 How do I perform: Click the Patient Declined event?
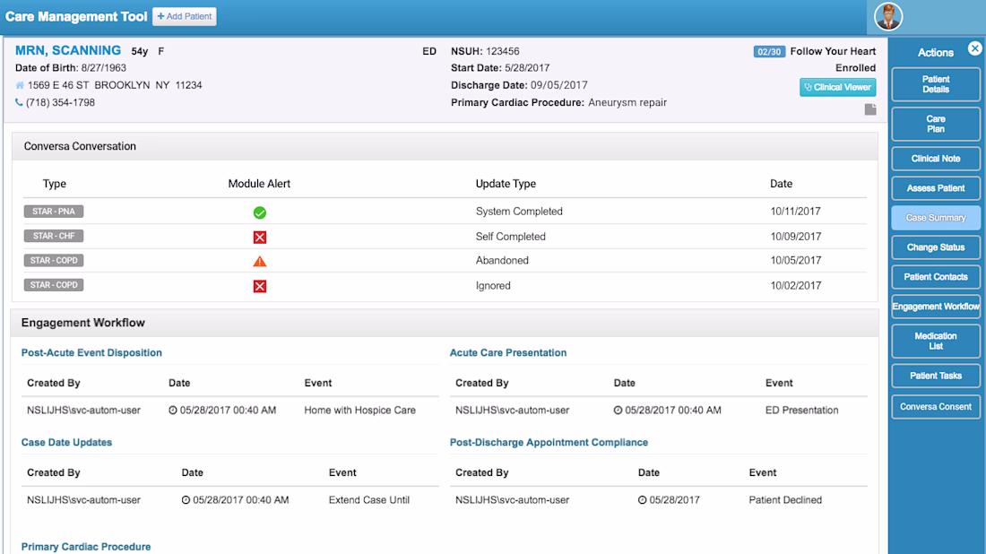[785, 500]
